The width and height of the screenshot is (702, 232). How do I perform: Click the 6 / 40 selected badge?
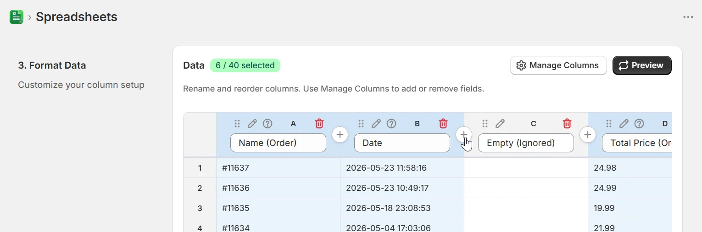245,65
